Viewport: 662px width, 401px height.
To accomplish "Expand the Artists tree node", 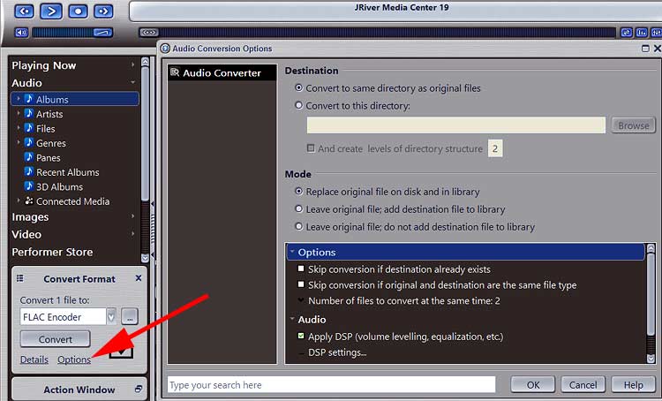I will point(19,114).
